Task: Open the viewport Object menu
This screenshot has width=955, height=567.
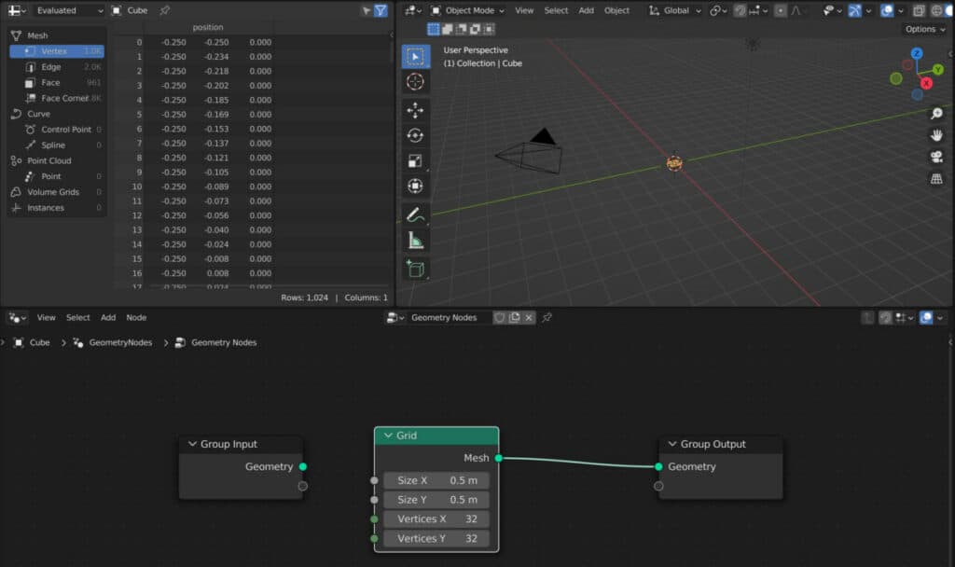Action: (x=616, y=10)
